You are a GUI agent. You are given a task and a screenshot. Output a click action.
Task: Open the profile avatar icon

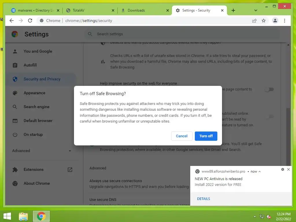point(275,21)
